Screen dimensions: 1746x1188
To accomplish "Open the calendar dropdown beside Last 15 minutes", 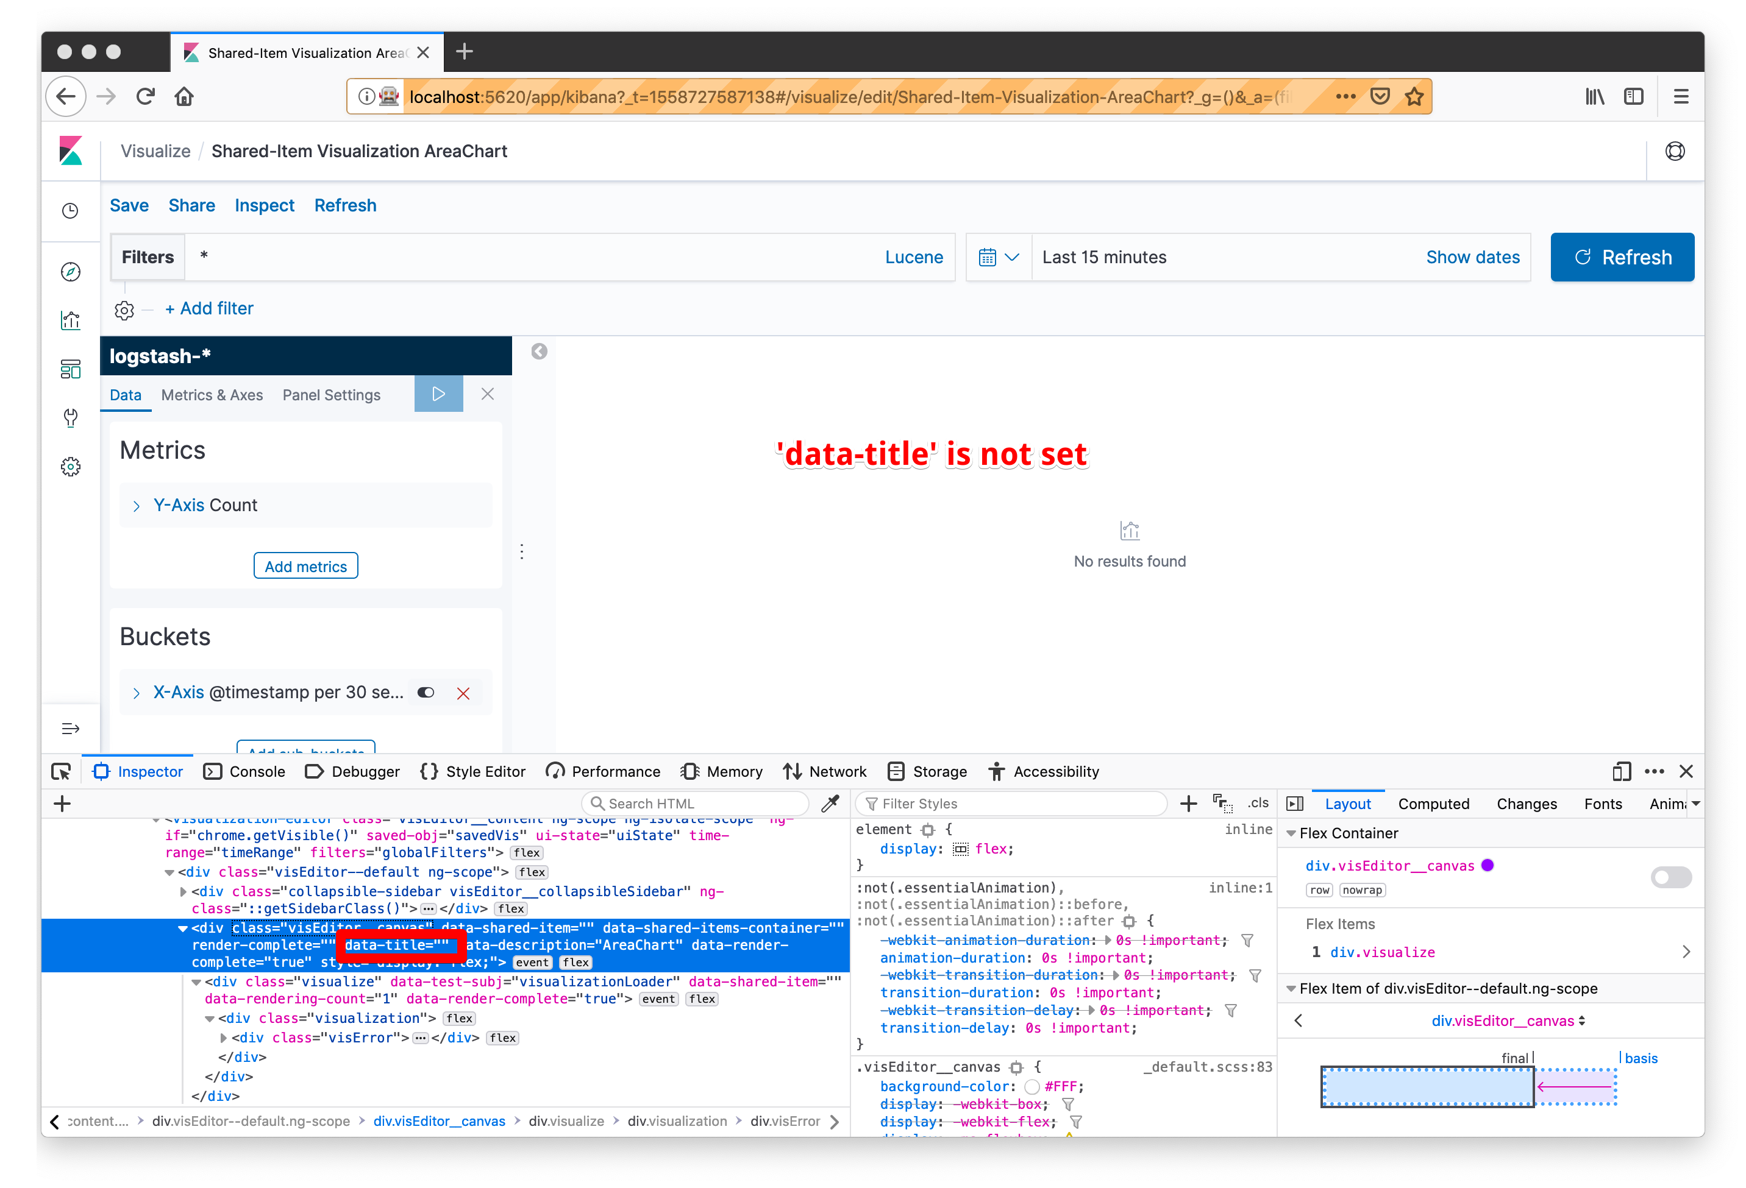I will tap(999, 257).
